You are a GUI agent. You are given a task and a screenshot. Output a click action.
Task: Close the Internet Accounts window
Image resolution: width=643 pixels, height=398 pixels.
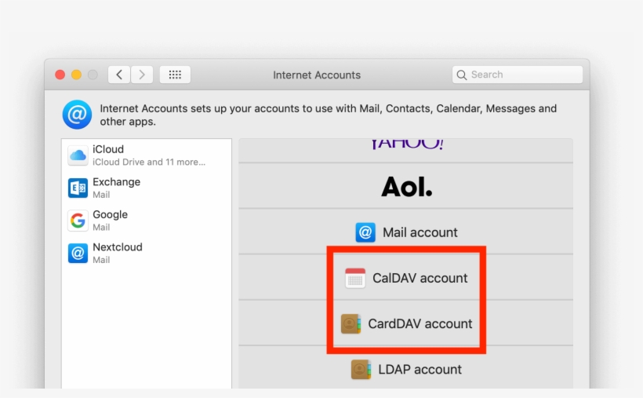(x=60, y=75)
